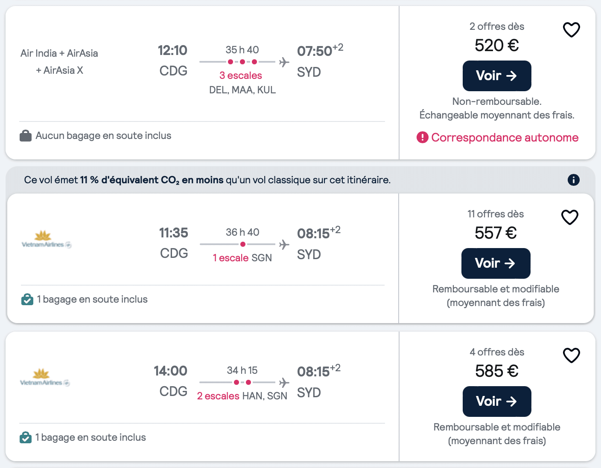Open the 557 € offer via Voir

(x=496, y=263)
